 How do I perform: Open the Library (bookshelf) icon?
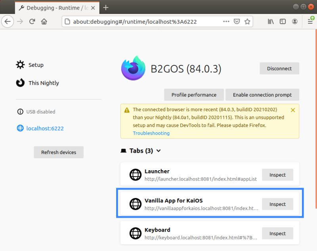271,21
